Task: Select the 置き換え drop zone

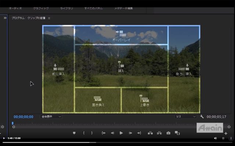Action: 98,100
